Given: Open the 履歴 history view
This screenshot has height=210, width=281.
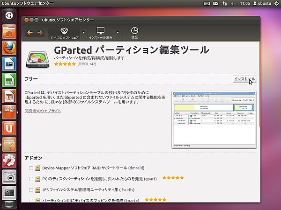Looking at the screenshot, I should coord(134,33).
